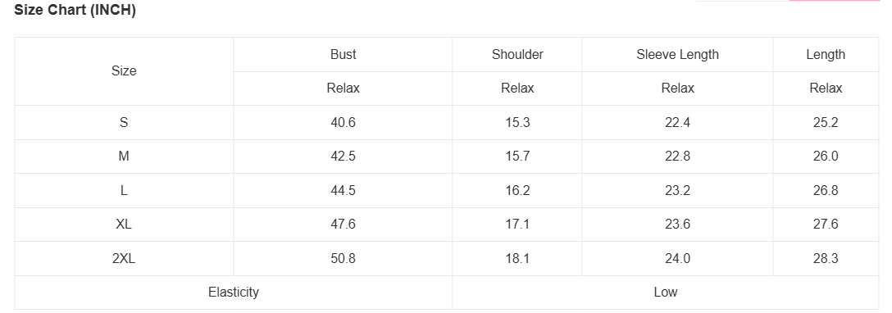Select the XL size row label
Viewport: 892px width, 313px height.
(x=124, y=225)
